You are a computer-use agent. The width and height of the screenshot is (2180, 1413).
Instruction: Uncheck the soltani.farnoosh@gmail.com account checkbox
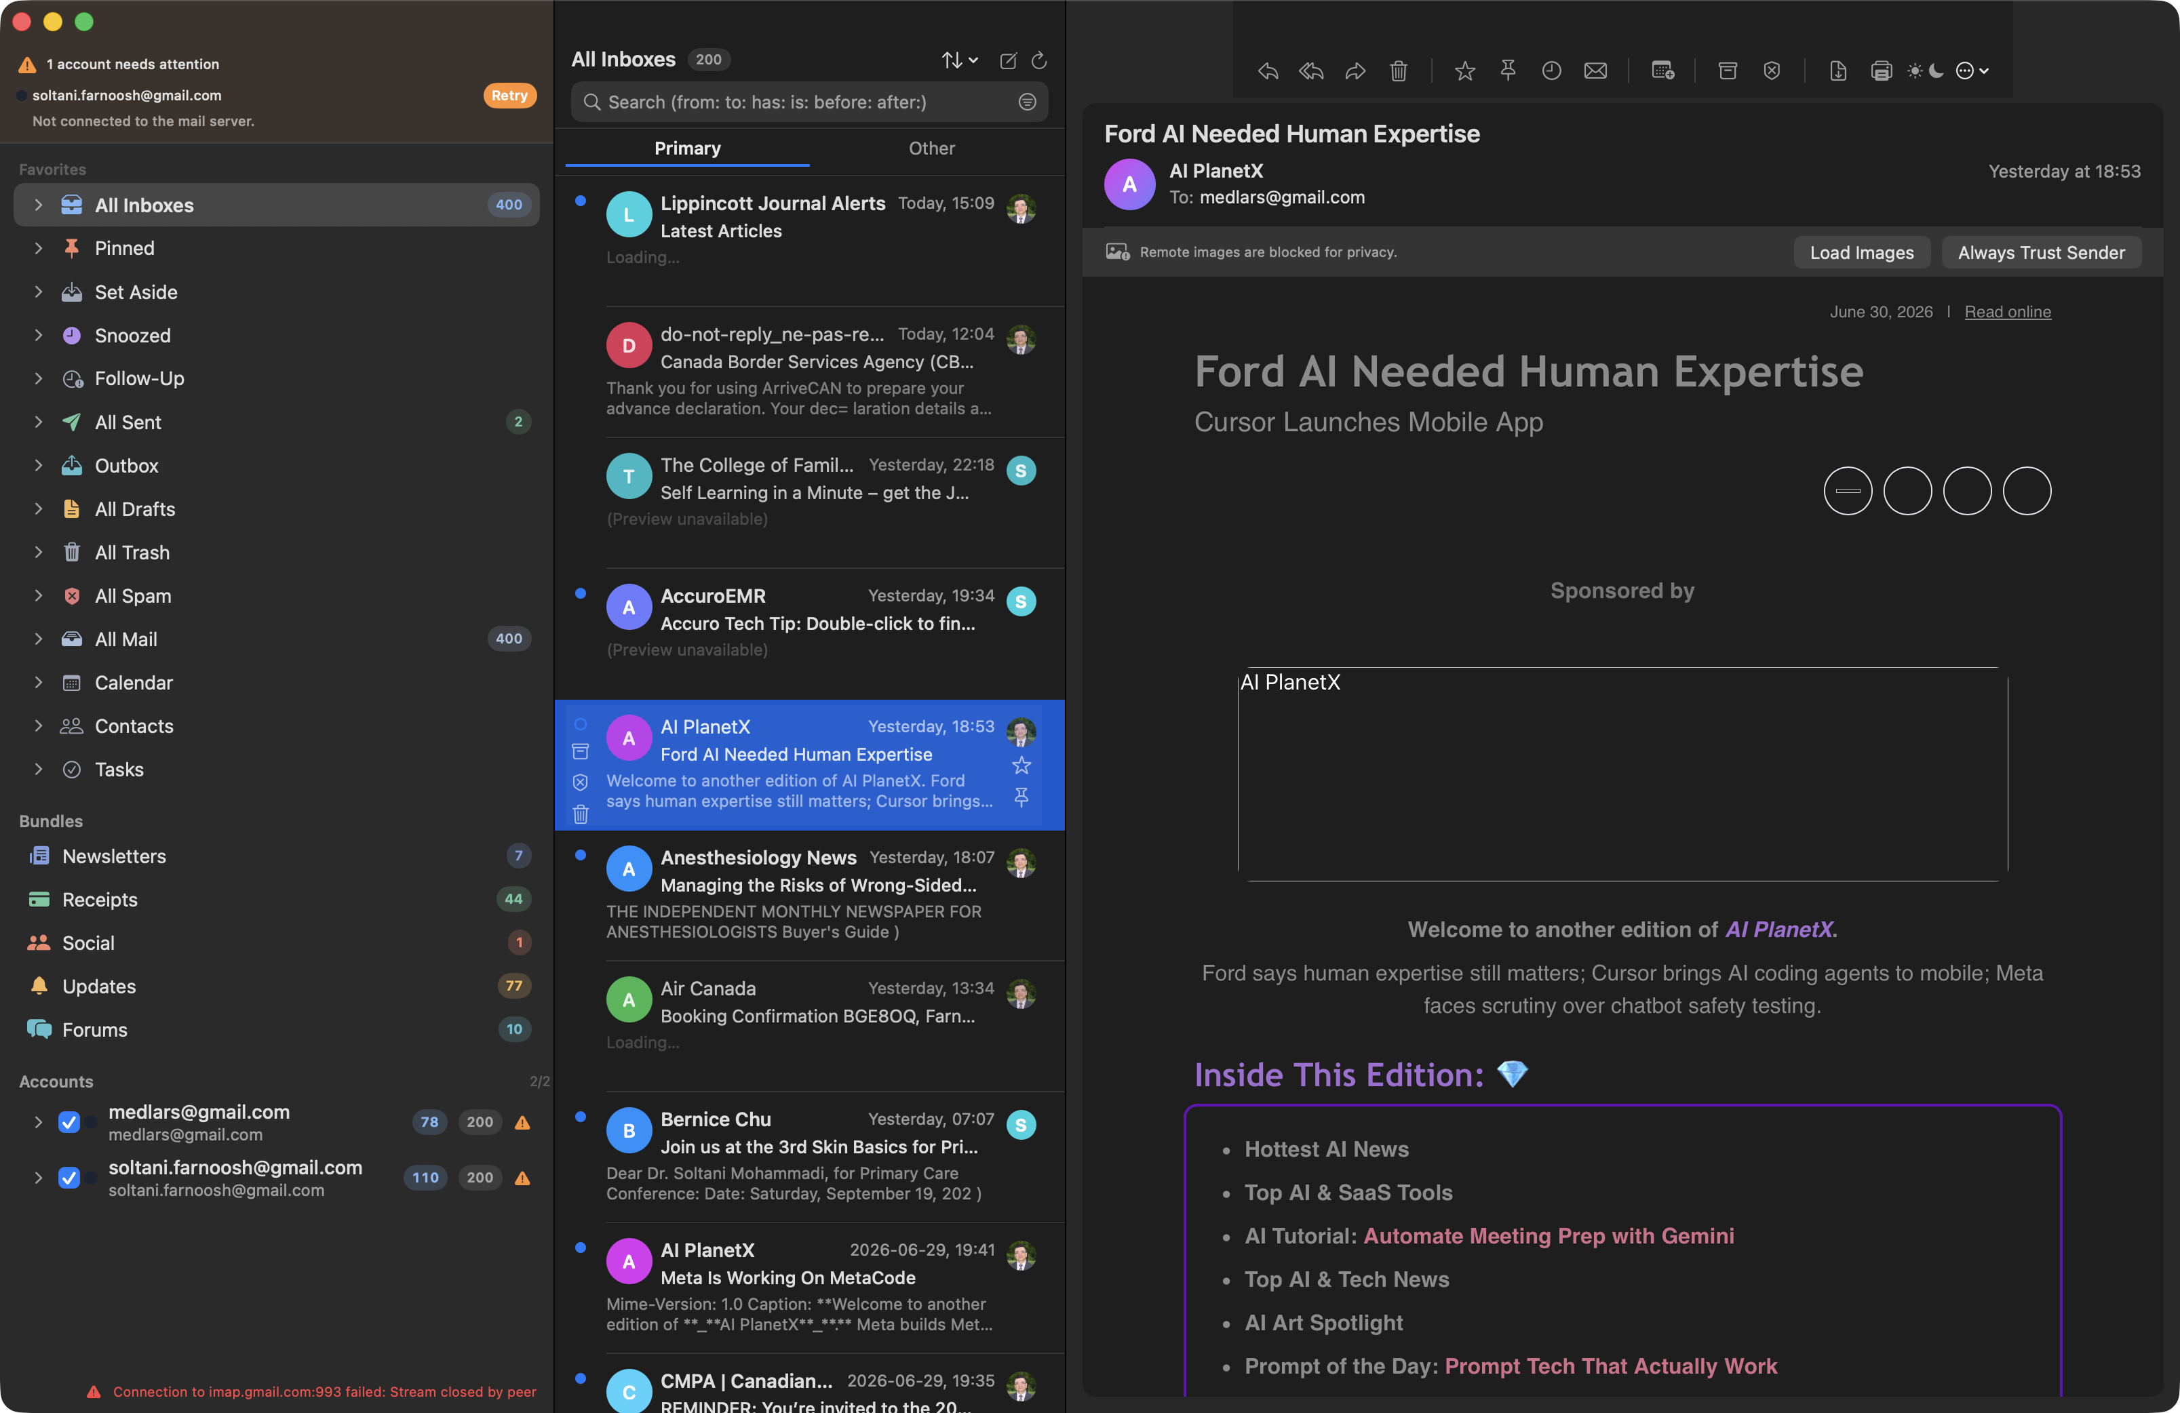click(69, 1178)
